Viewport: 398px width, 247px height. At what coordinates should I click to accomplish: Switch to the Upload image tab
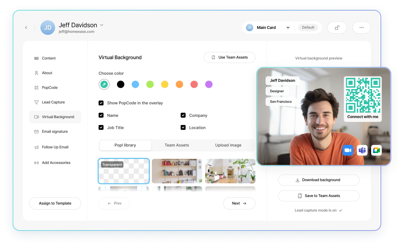[x=228, y=145]
